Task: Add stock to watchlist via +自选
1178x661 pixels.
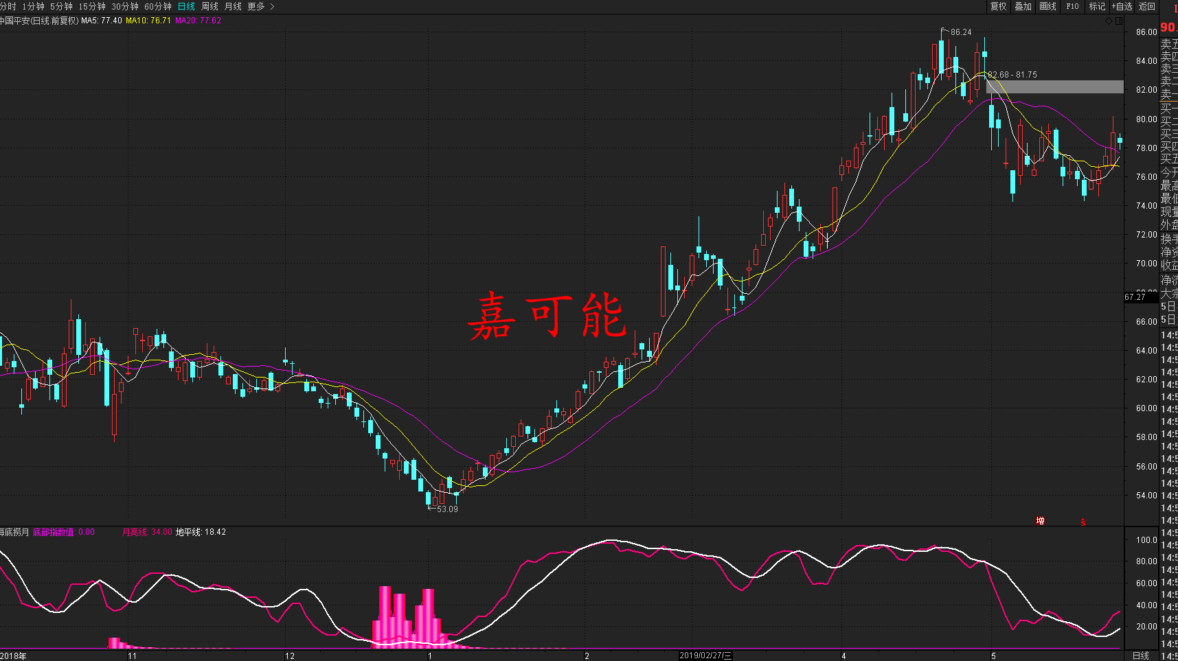Action: pyautogui.click(x=1122, y=6)
